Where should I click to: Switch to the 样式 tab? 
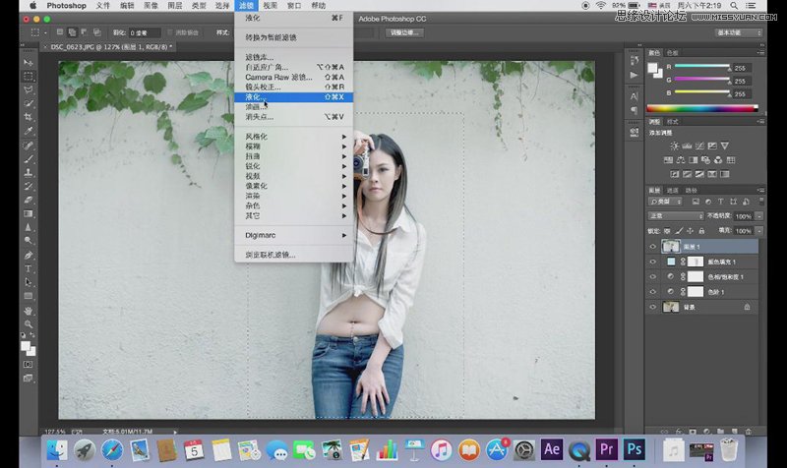point(673,121)
